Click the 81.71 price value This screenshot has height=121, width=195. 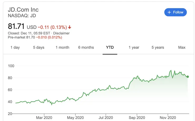[x=16, y=27]
